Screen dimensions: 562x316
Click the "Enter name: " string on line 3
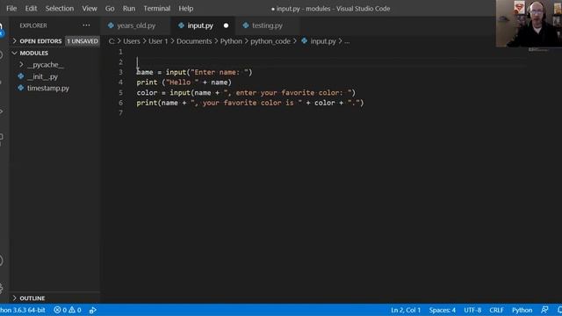(220, 72)
